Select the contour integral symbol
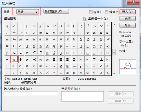The image size is (141, 112). [x=88, y=26]
